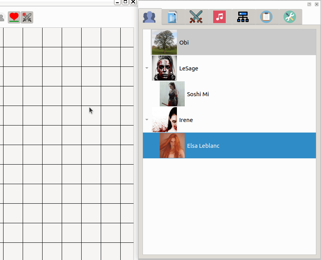Open the network hierarchy diagram tab
321x260 pixels.
point(243,17)
